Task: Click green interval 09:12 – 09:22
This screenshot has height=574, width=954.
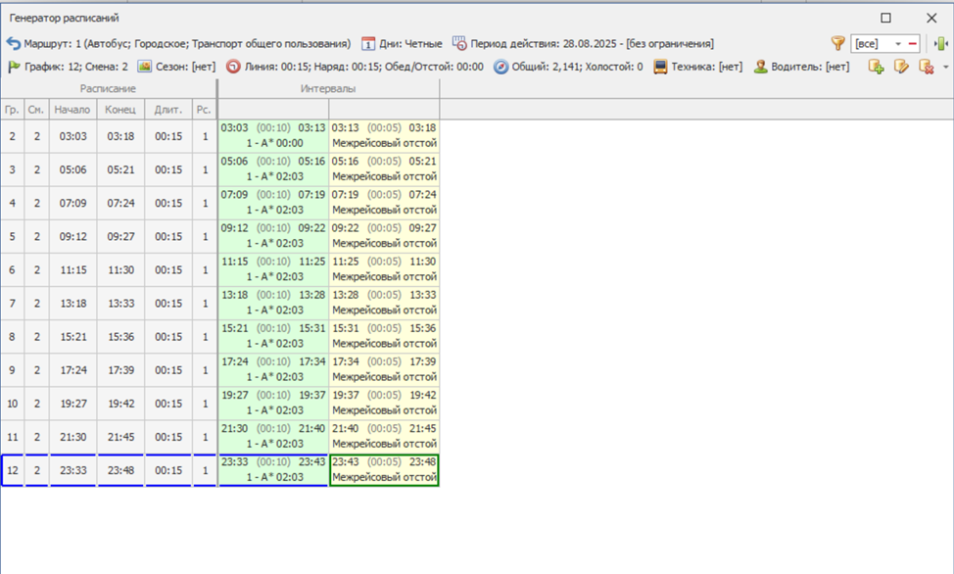Action: 274,236
